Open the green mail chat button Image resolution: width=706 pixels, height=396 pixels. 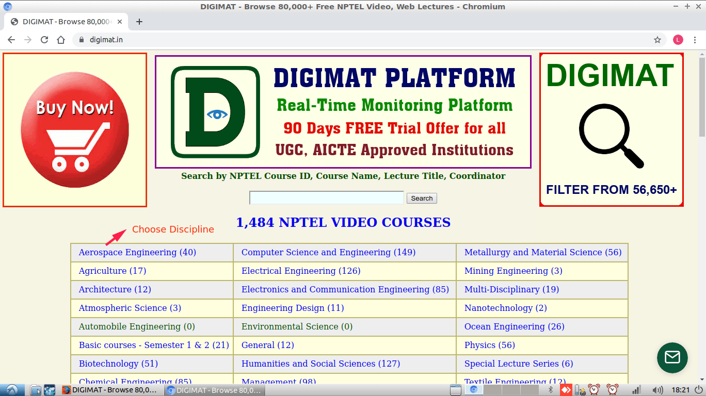(672, 358)
